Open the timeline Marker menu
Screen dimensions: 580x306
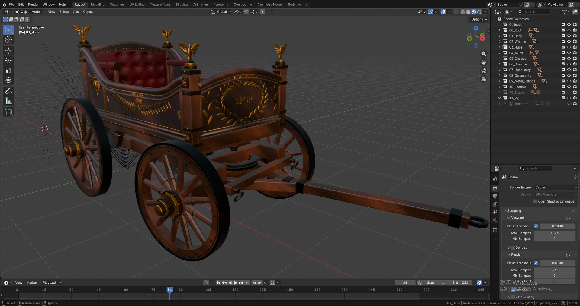pos(32,283)
